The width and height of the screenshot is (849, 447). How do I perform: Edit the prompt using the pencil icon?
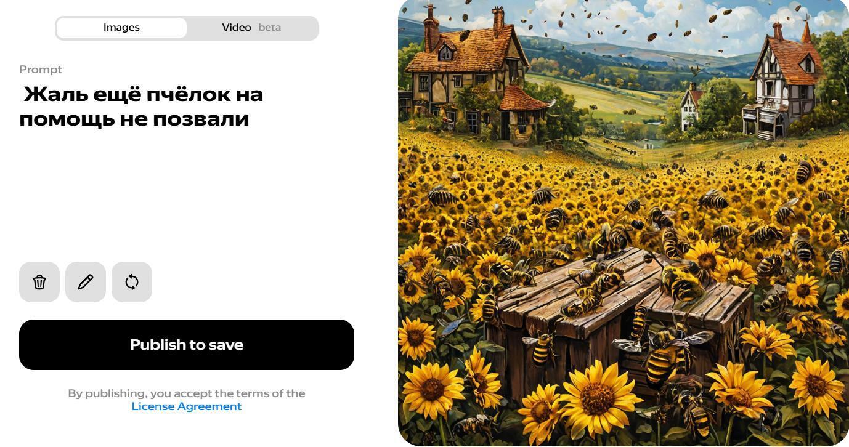coord(86,282)
